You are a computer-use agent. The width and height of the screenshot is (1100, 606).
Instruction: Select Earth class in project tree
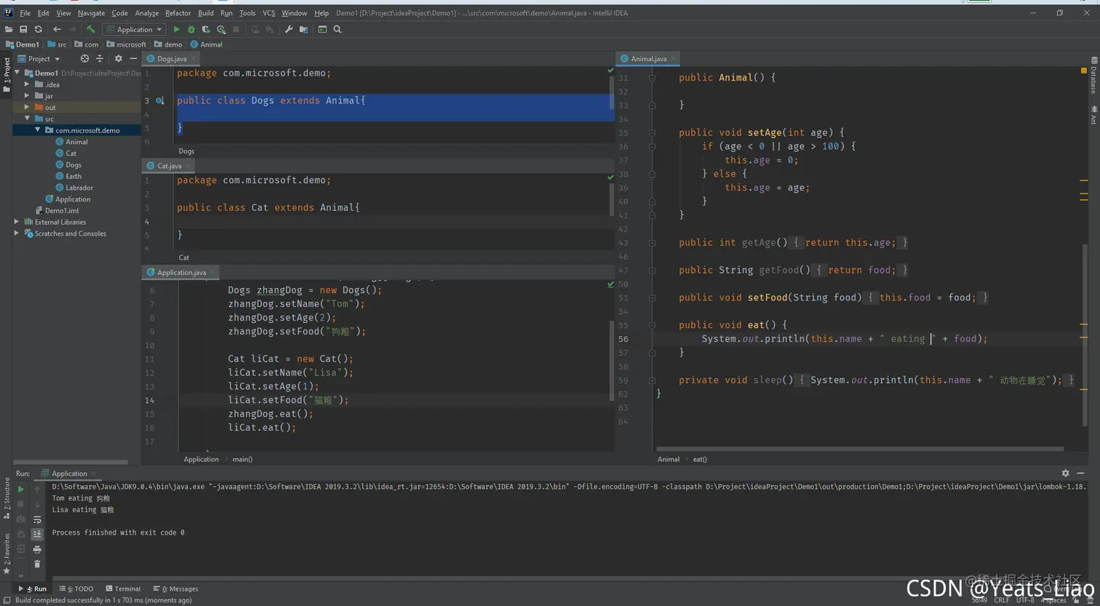[x=73, y=176]
